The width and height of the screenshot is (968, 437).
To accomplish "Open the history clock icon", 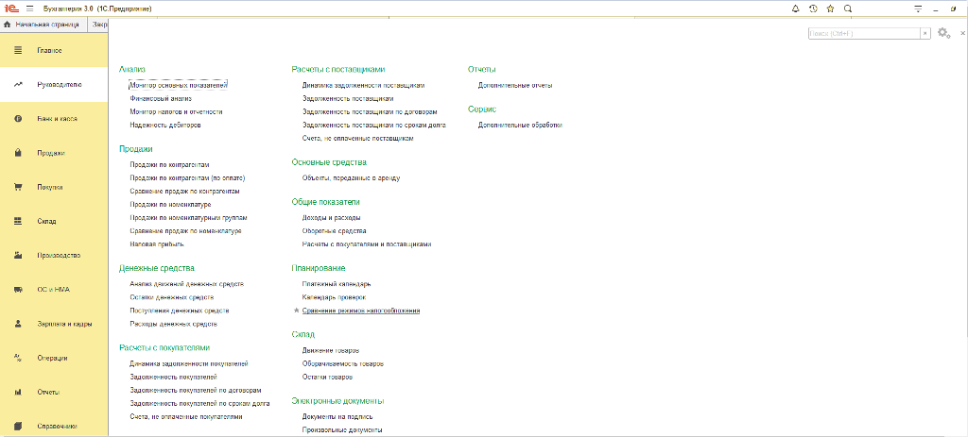I will pyautogui.click(x=812, y=8).
